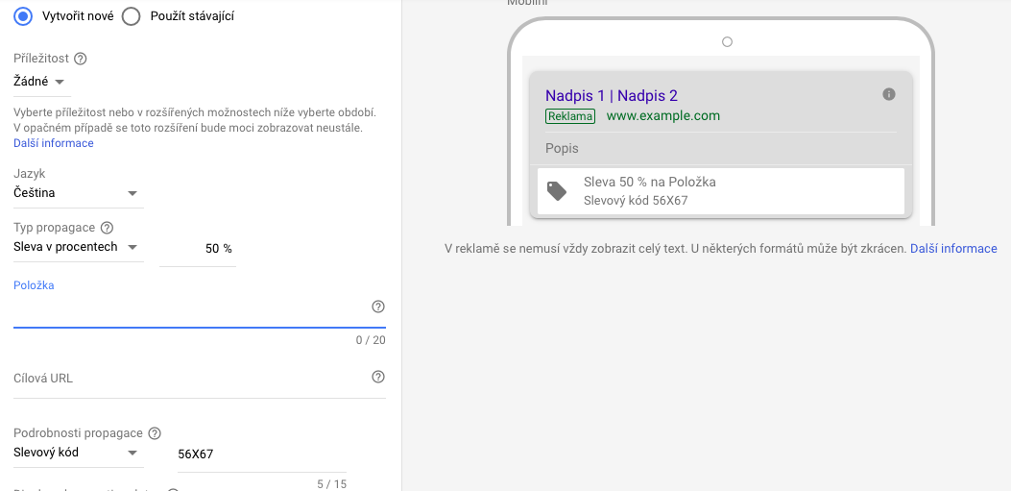The width and height of the screenshot is (1011, 491).
Task: Click help icon in Cílová URL field
Action: pos(378,377)
